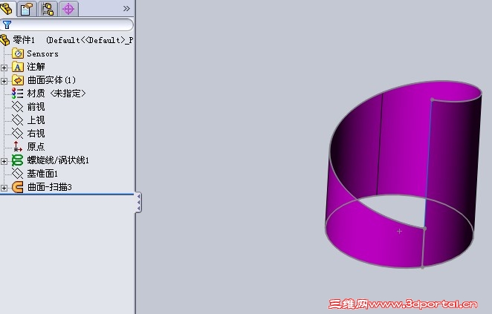
Task: Click the 基准面1 plane icon
Action: (x=18, y=174)
